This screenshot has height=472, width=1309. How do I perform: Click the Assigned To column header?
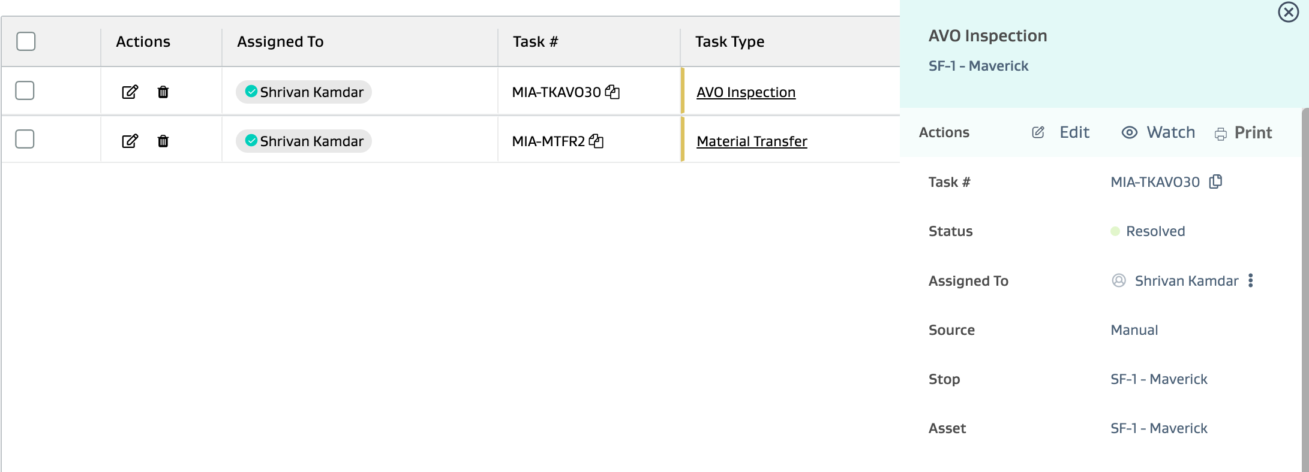(x=280, y=41)
